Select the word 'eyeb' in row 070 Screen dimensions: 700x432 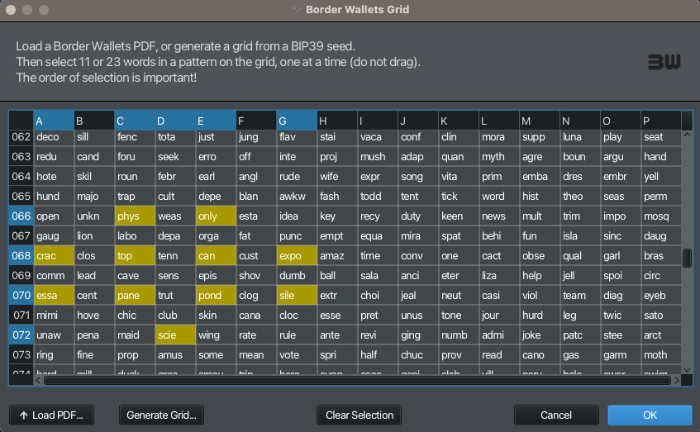click(x=660, y=296)
